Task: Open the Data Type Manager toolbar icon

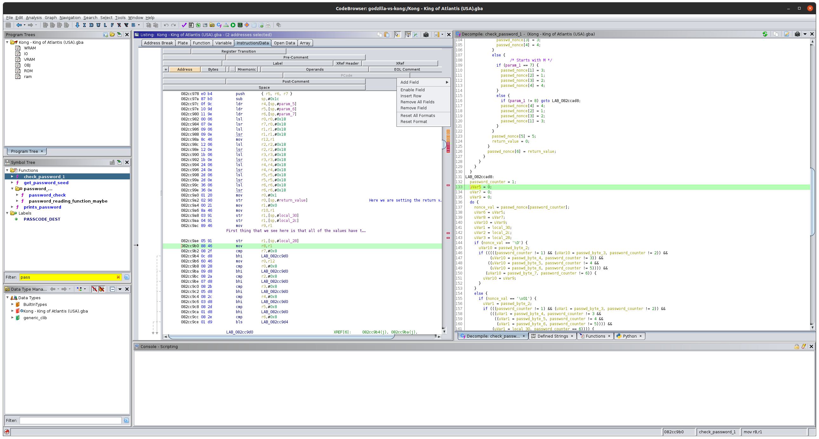Action: [212, 25]
